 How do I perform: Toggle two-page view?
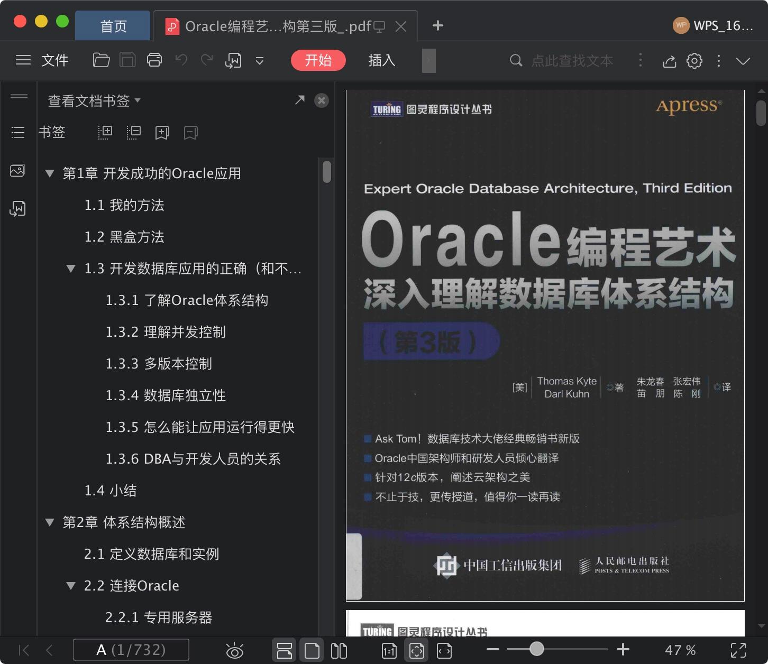pyautogui.click(x=339, y=650)
